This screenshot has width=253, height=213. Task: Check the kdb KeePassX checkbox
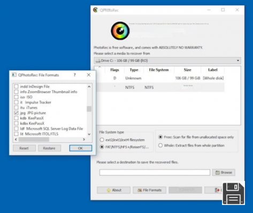click(x=16, y=118)
